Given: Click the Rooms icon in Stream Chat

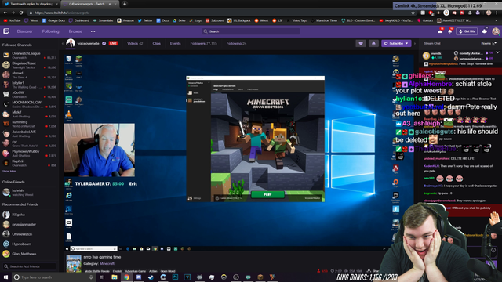Looking at the screenshot, I should click(494, 44).
